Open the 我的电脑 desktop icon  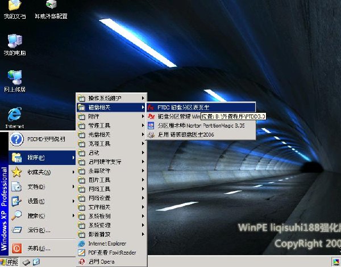(x=15, y=45)
